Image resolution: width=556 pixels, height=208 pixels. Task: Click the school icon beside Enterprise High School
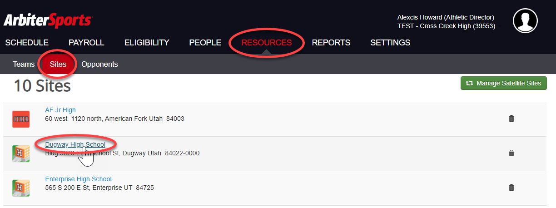pyautogui.click(x=21, y=188)
